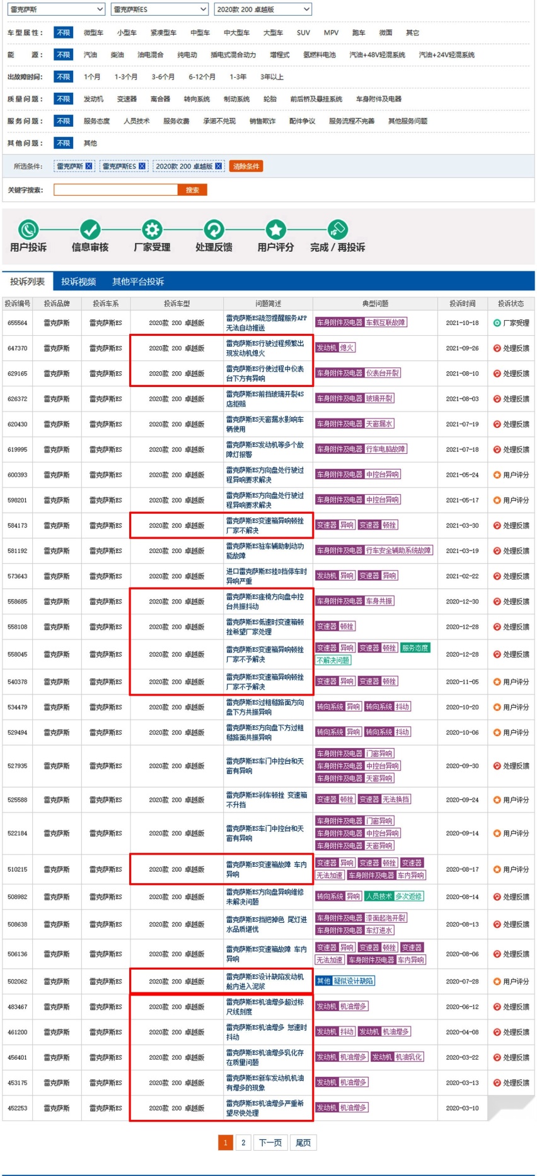Select the 其他 option under 其他问题
Image resolution: width=537 pixels, height=1176 pixels.
click(x=90, y=143)
